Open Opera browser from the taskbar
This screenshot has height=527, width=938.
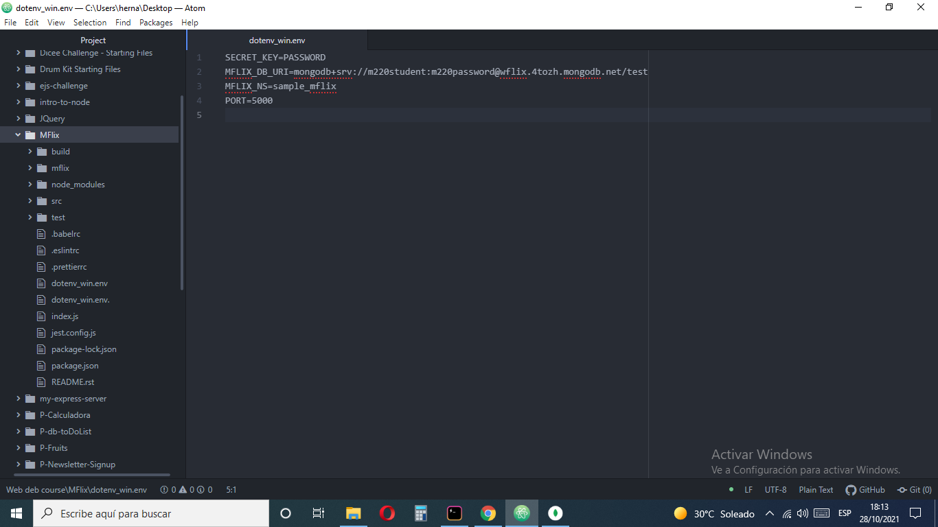click(387, 513)
